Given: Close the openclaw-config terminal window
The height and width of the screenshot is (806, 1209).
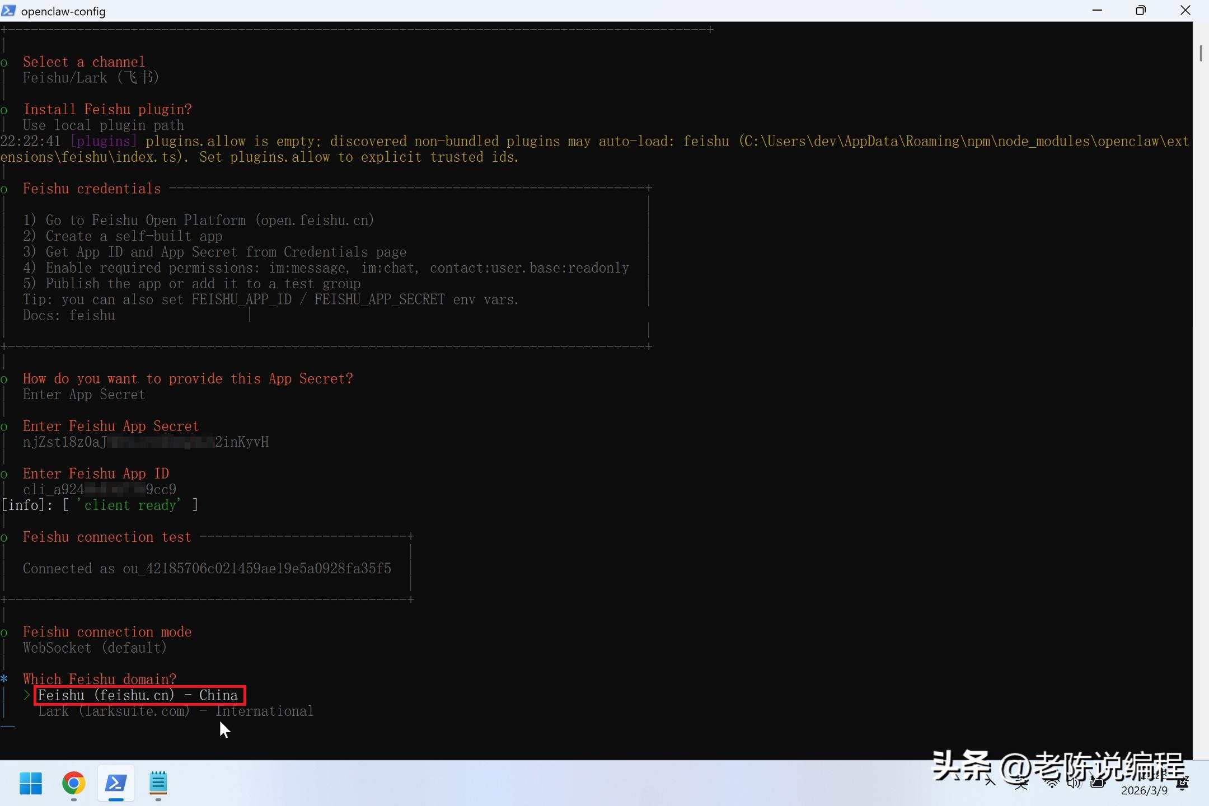Looking at the screenshot, I should (1185, 11).
